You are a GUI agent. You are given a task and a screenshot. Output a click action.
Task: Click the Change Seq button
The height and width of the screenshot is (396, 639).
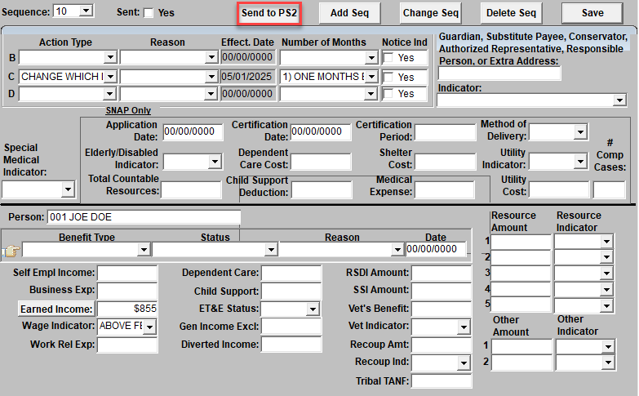coord(431,13)
